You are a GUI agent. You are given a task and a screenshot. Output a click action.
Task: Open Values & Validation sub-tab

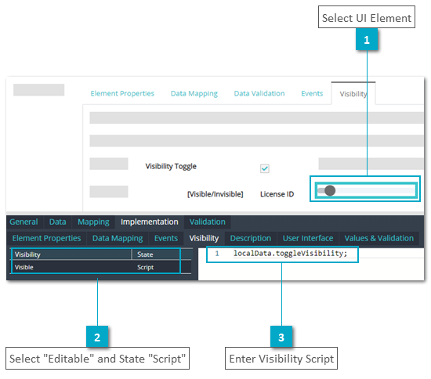379,238
